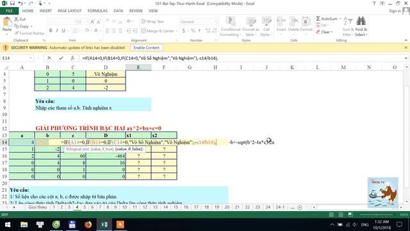This screenshot has height=231, width=410.
Task: Switch to FORMULAS tab
Action: click(x=97, y=11)
